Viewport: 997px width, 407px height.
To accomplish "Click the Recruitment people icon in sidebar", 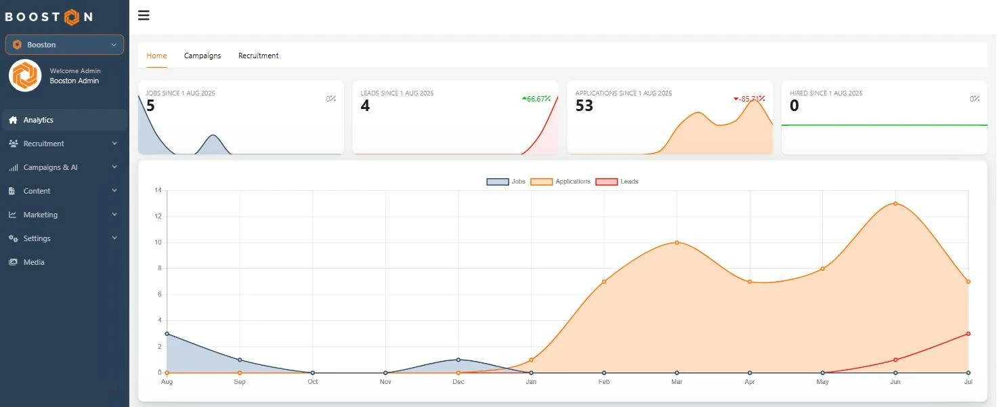I will tap(13, 144).
